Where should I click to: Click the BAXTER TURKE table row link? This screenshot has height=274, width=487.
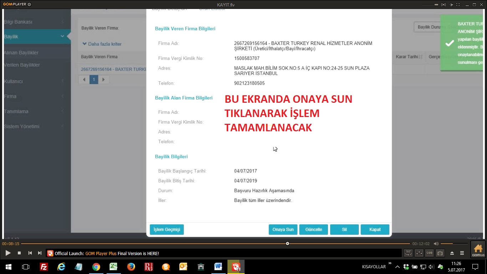(x=113, y=69)
